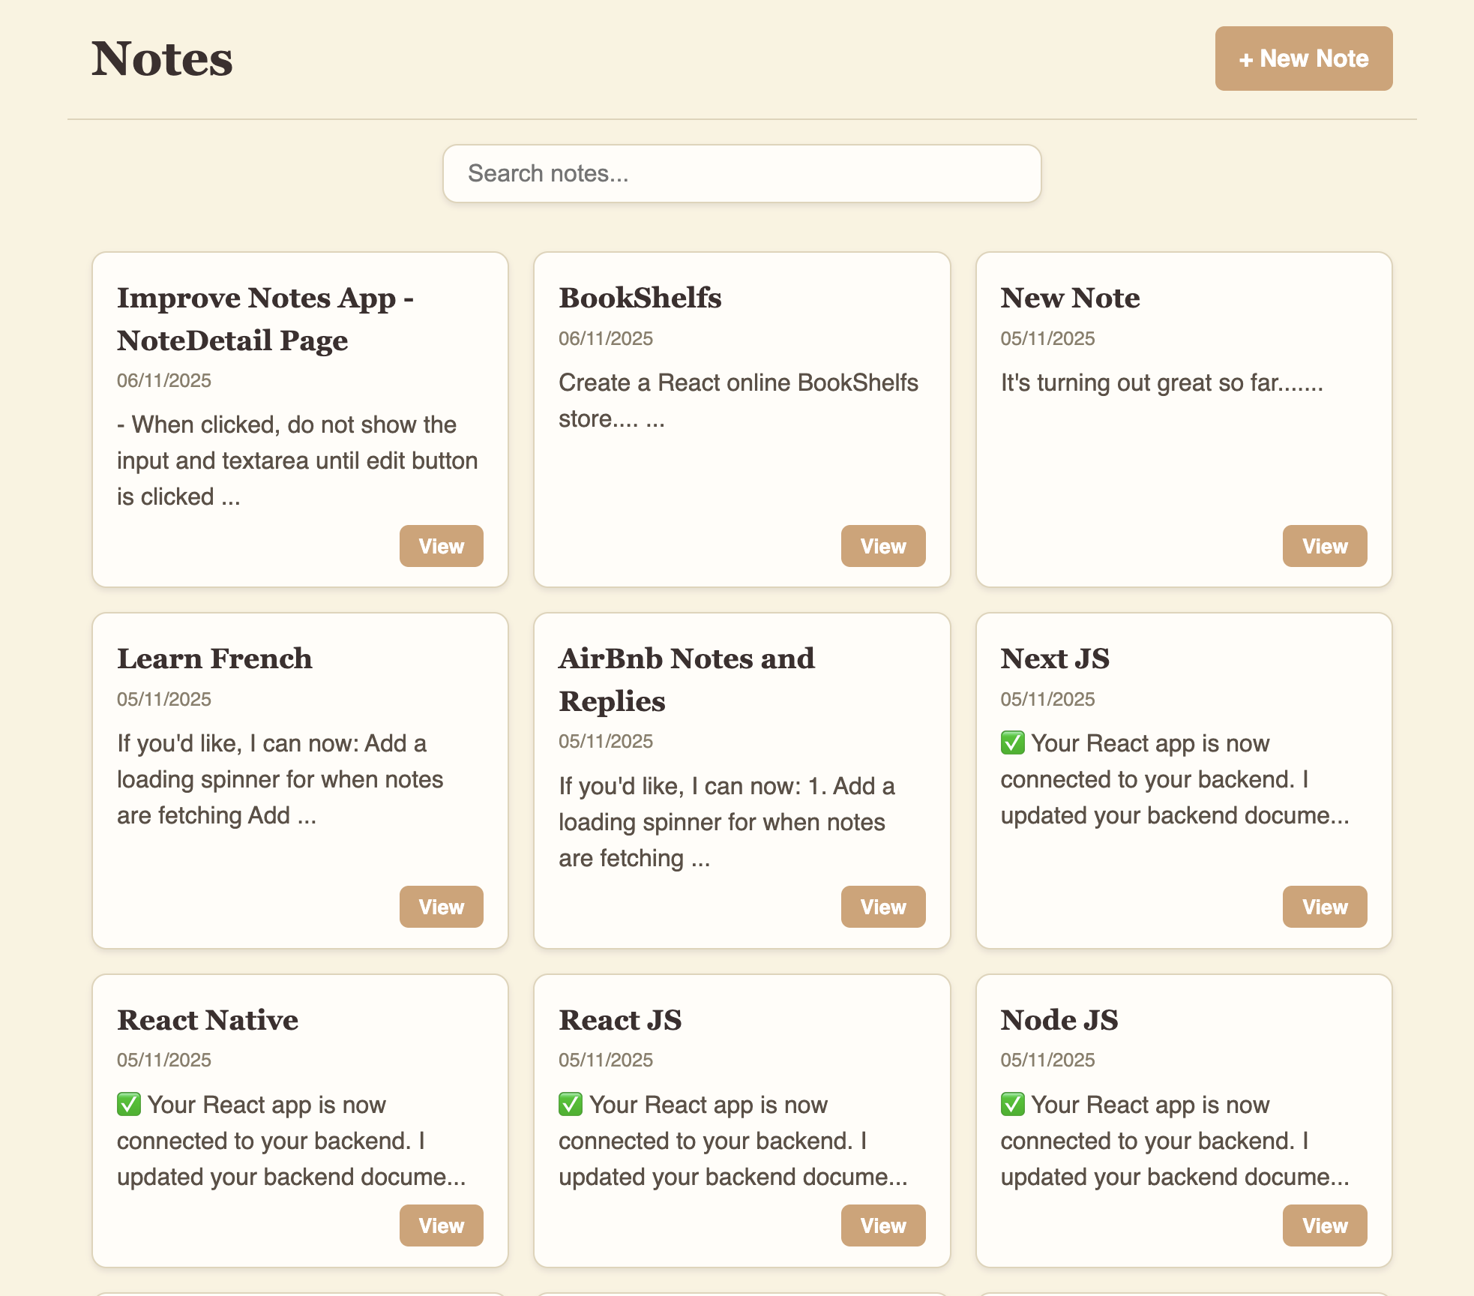This screenshot has width=1474, height=1296.
Task: Select the Next JS note title
Action: (x=1055, y=658)
